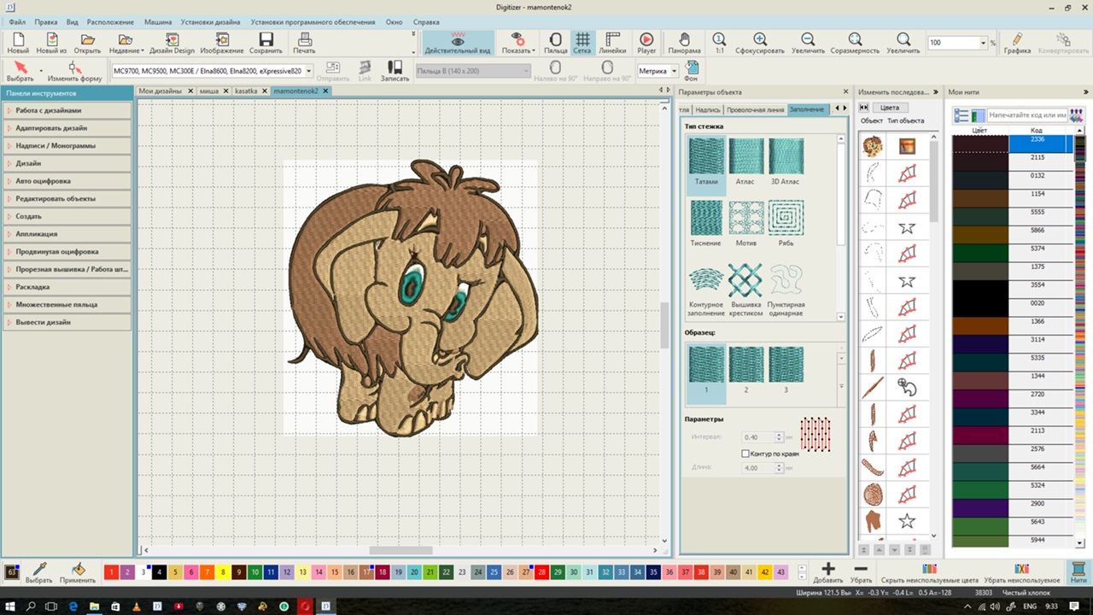
Task: Click the thread code search field
Action: 1027,114
